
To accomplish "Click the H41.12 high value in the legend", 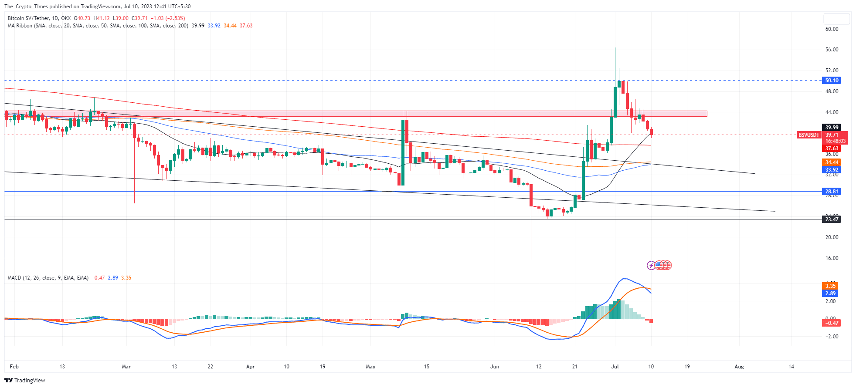I will coord(102,18).
